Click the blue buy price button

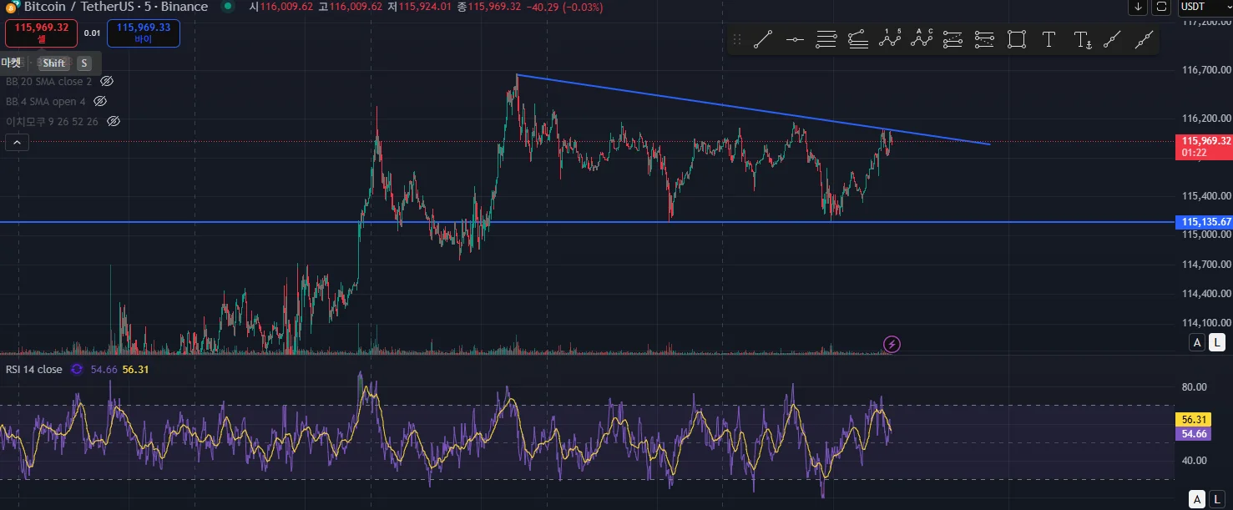[x=144, y=33]
